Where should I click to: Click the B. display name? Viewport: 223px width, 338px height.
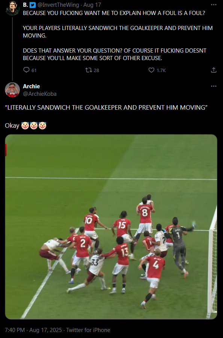tap(26, 5)
